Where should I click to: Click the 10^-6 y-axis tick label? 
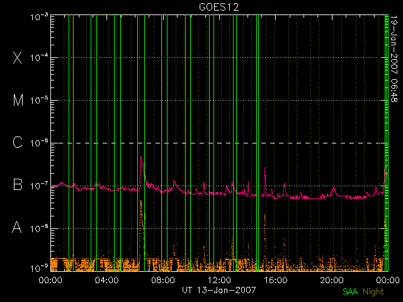click(x=39, y=143)
